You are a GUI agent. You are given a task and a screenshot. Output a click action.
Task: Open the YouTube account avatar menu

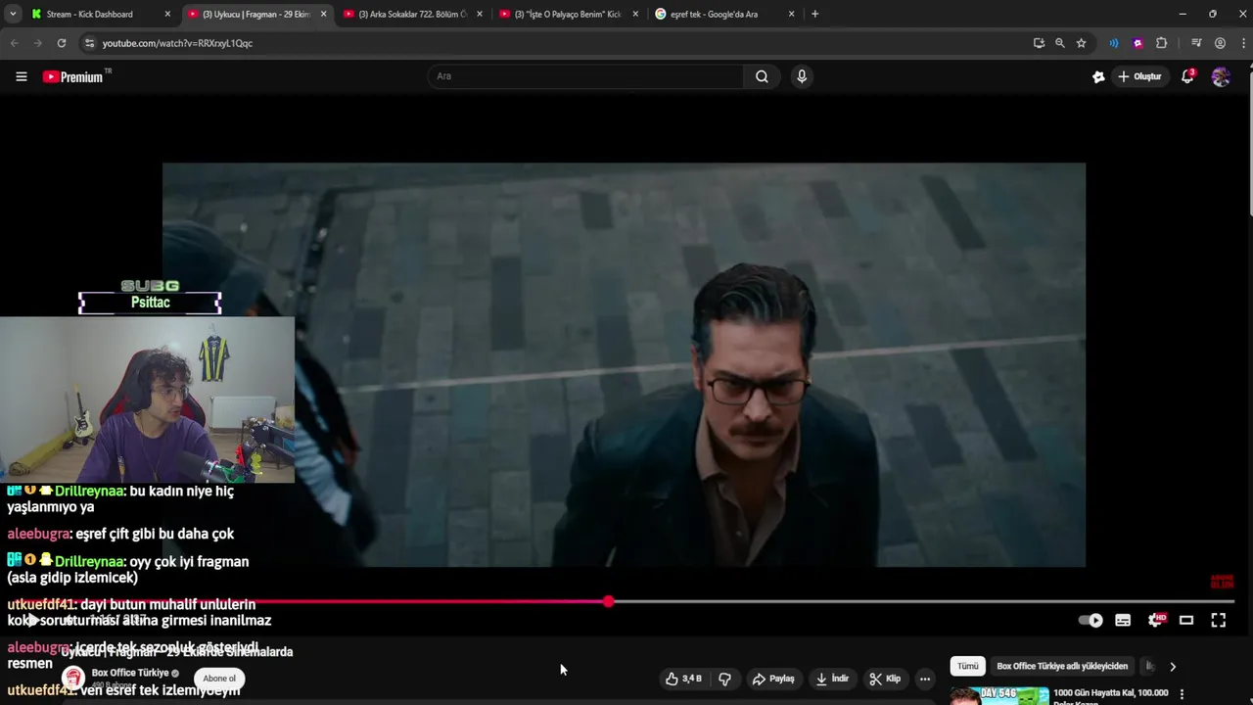1221,76
